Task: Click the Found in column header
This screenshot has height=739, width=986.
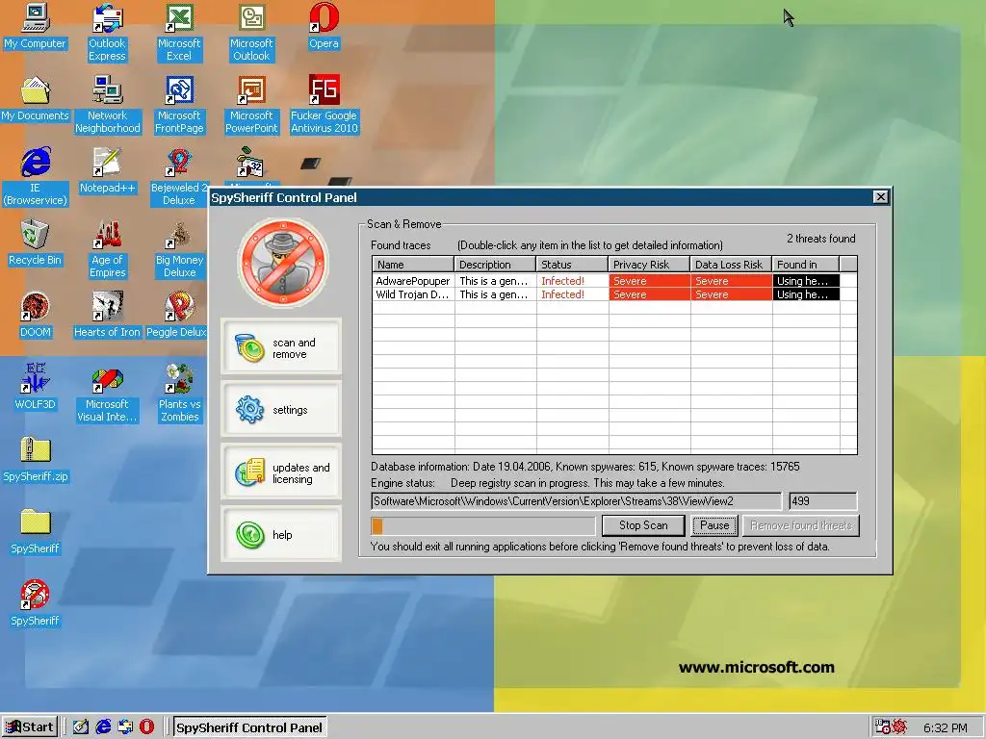Action: (x=806, y=264)
